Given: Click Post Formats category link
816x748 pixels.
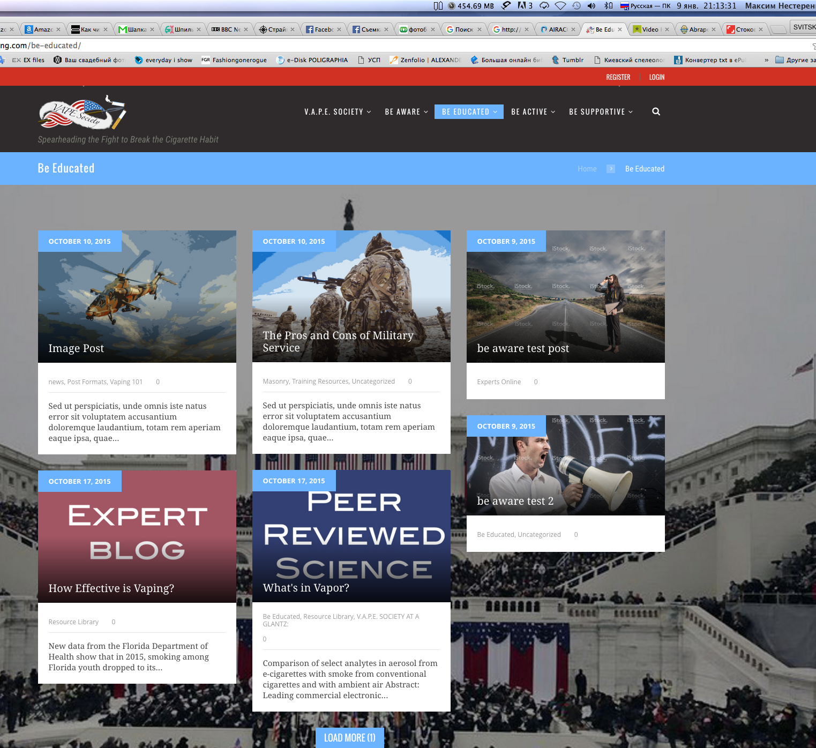Looking at the screenshot, I should (x=87, y=382).
